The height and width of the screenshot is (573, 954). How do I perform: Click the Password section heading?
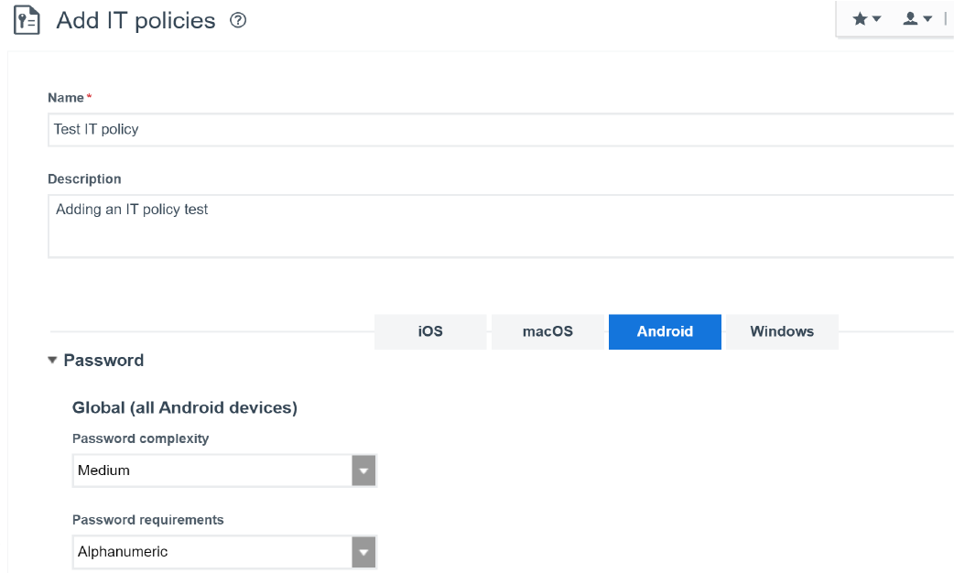(103, 361)
